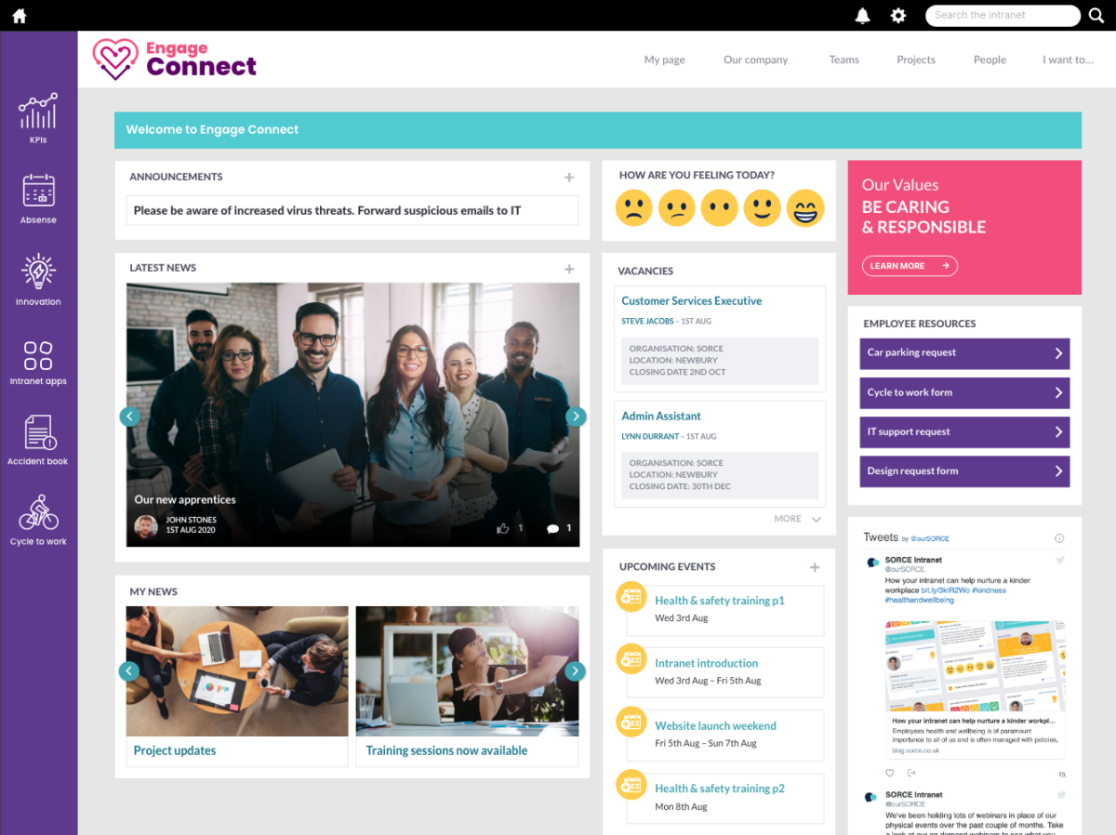
Task: Like the SORCE Intranet tweet
Action: pos(889,773)
